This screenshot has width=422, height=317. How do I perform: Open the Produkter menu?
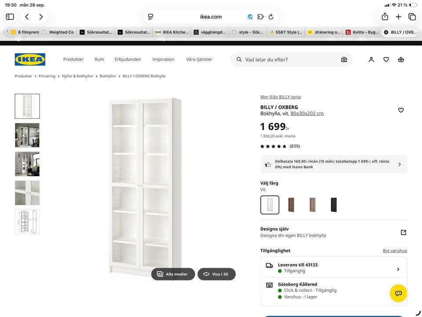73,59
